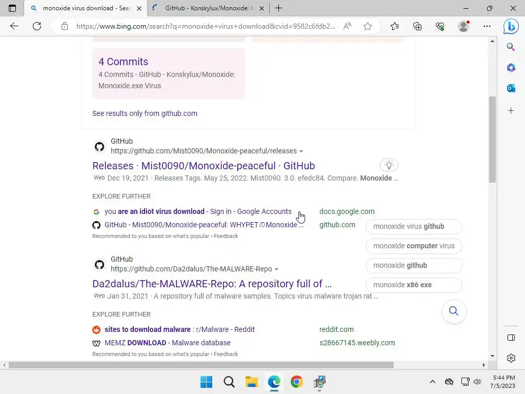Open you are an idiot virus download link
Image resolution: width=525 pixels, height=394 pixels.
(x=198, y=211)
